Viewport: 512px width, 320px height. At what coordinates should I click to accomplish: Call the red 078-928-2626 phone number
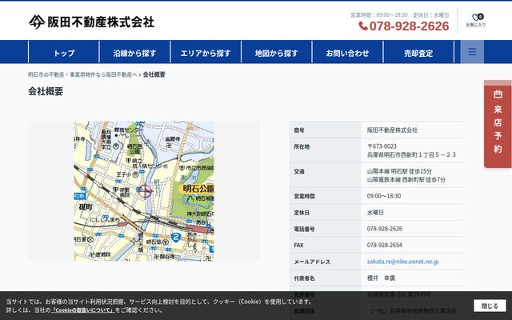tap(404, 26)
